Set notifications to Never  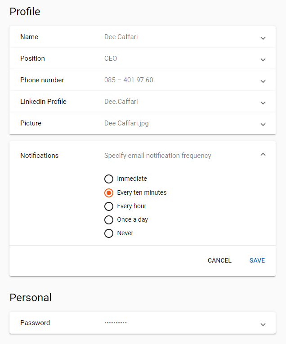[x=109, y=233]
